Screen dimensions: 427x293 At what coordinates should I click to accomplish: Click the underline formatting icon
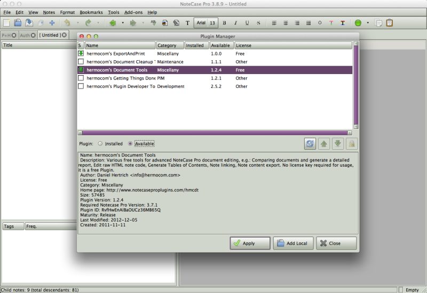247,23
